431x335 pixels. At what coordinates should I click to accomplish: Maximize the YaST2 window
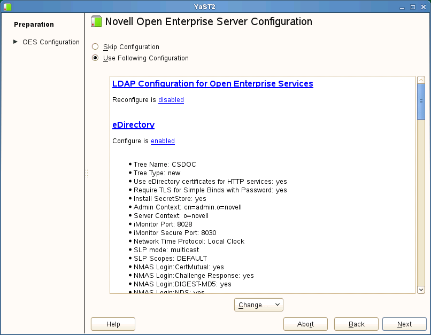tap(413, 7)
